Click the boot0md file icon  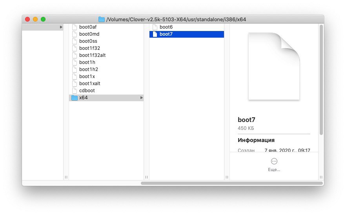point(75,34)
